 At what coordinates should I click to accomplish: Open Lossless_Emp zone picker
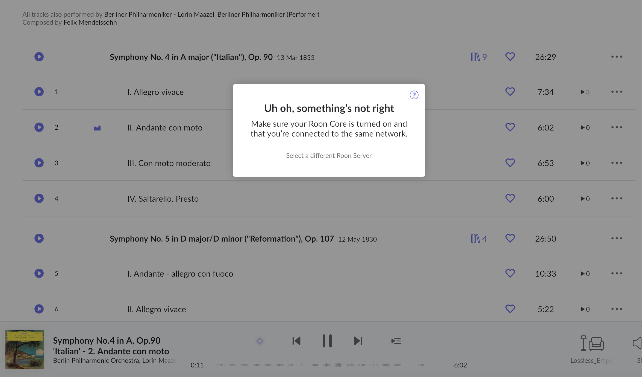tap(592, 349)
